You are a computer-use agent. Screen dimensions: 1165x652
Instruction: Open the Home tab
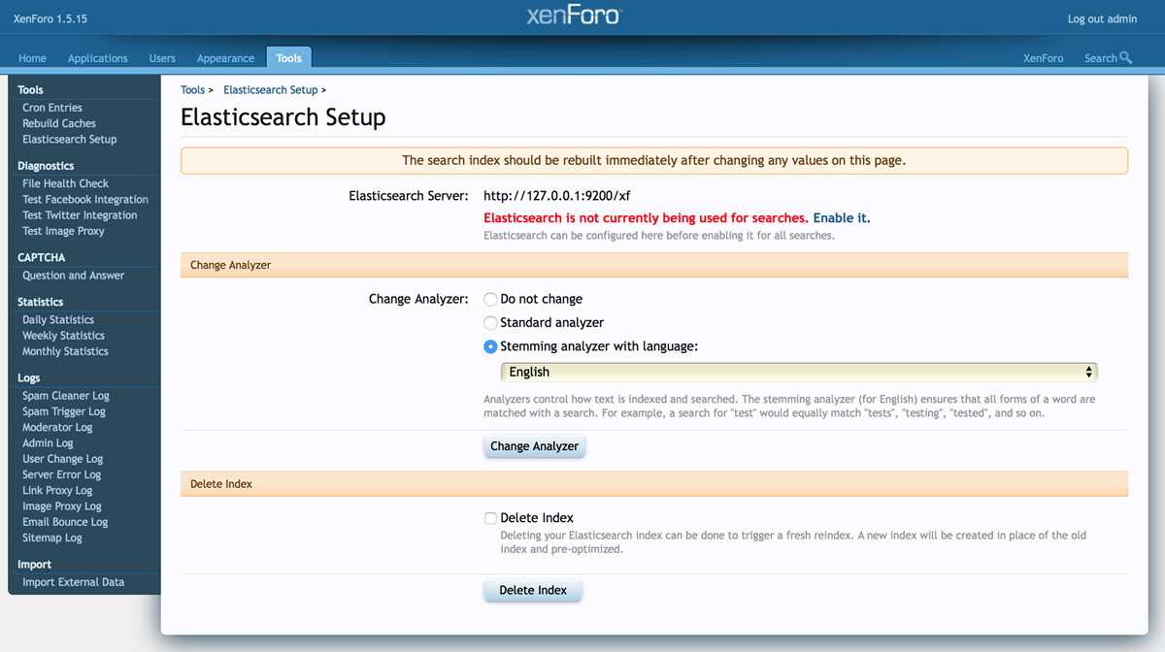coord(32,58)
